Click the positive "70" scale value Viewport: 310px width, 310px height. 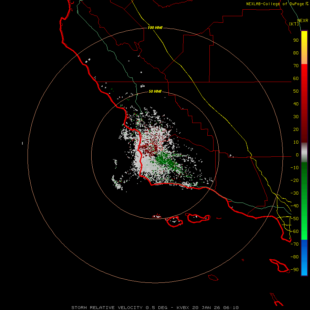(296, 66)
